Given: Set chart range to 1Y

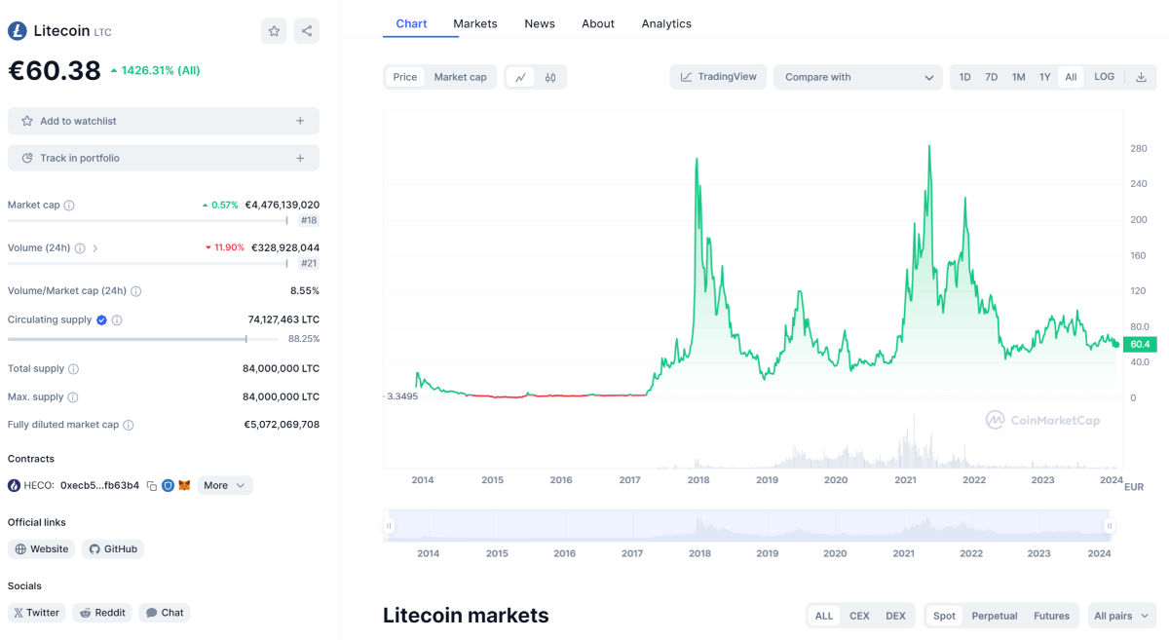Looking at the screenshot, I should click(x=1044, y=77).
